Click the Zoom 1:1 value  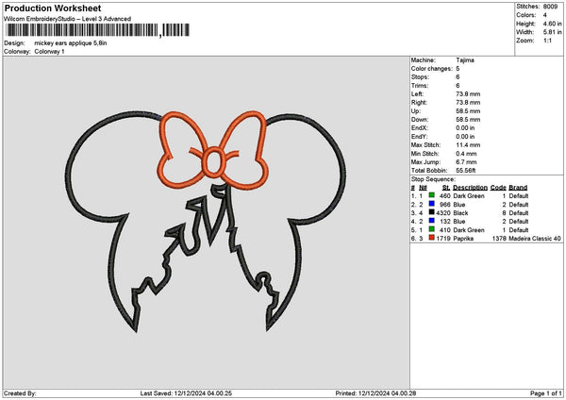click(x=547, y=41)
